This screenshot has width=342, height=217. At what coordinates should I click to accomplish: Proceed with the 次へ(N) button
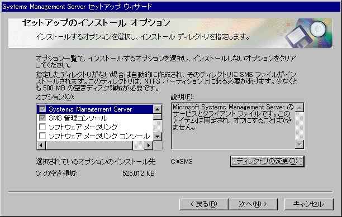pos(253,204)
